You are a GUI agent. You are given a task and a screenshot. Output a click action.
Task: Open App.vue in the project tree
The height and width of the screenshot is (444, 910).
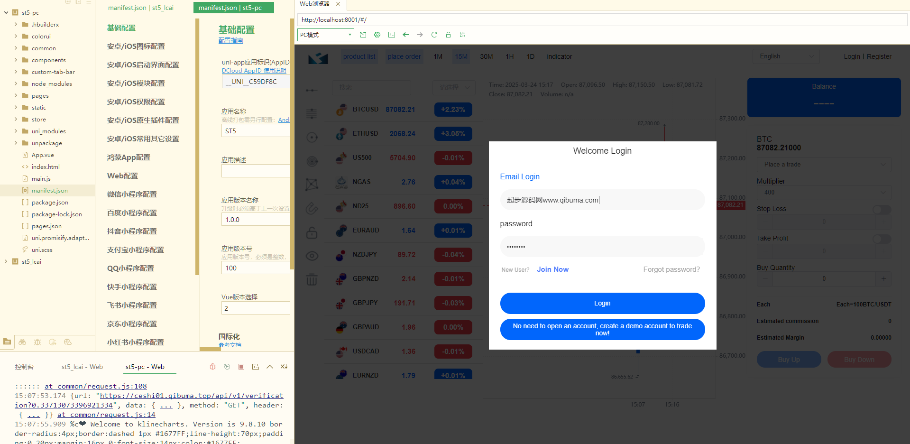(42, 155)
